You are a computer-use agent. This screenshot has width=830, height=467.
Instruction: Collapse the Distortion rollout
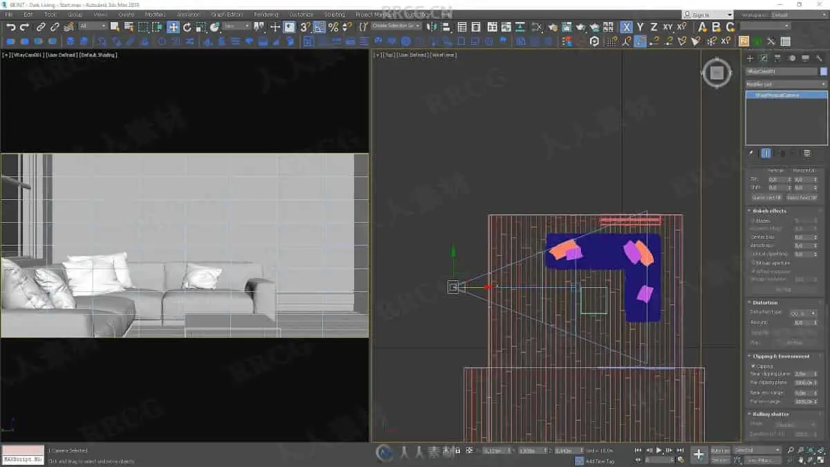coord(765,302)
